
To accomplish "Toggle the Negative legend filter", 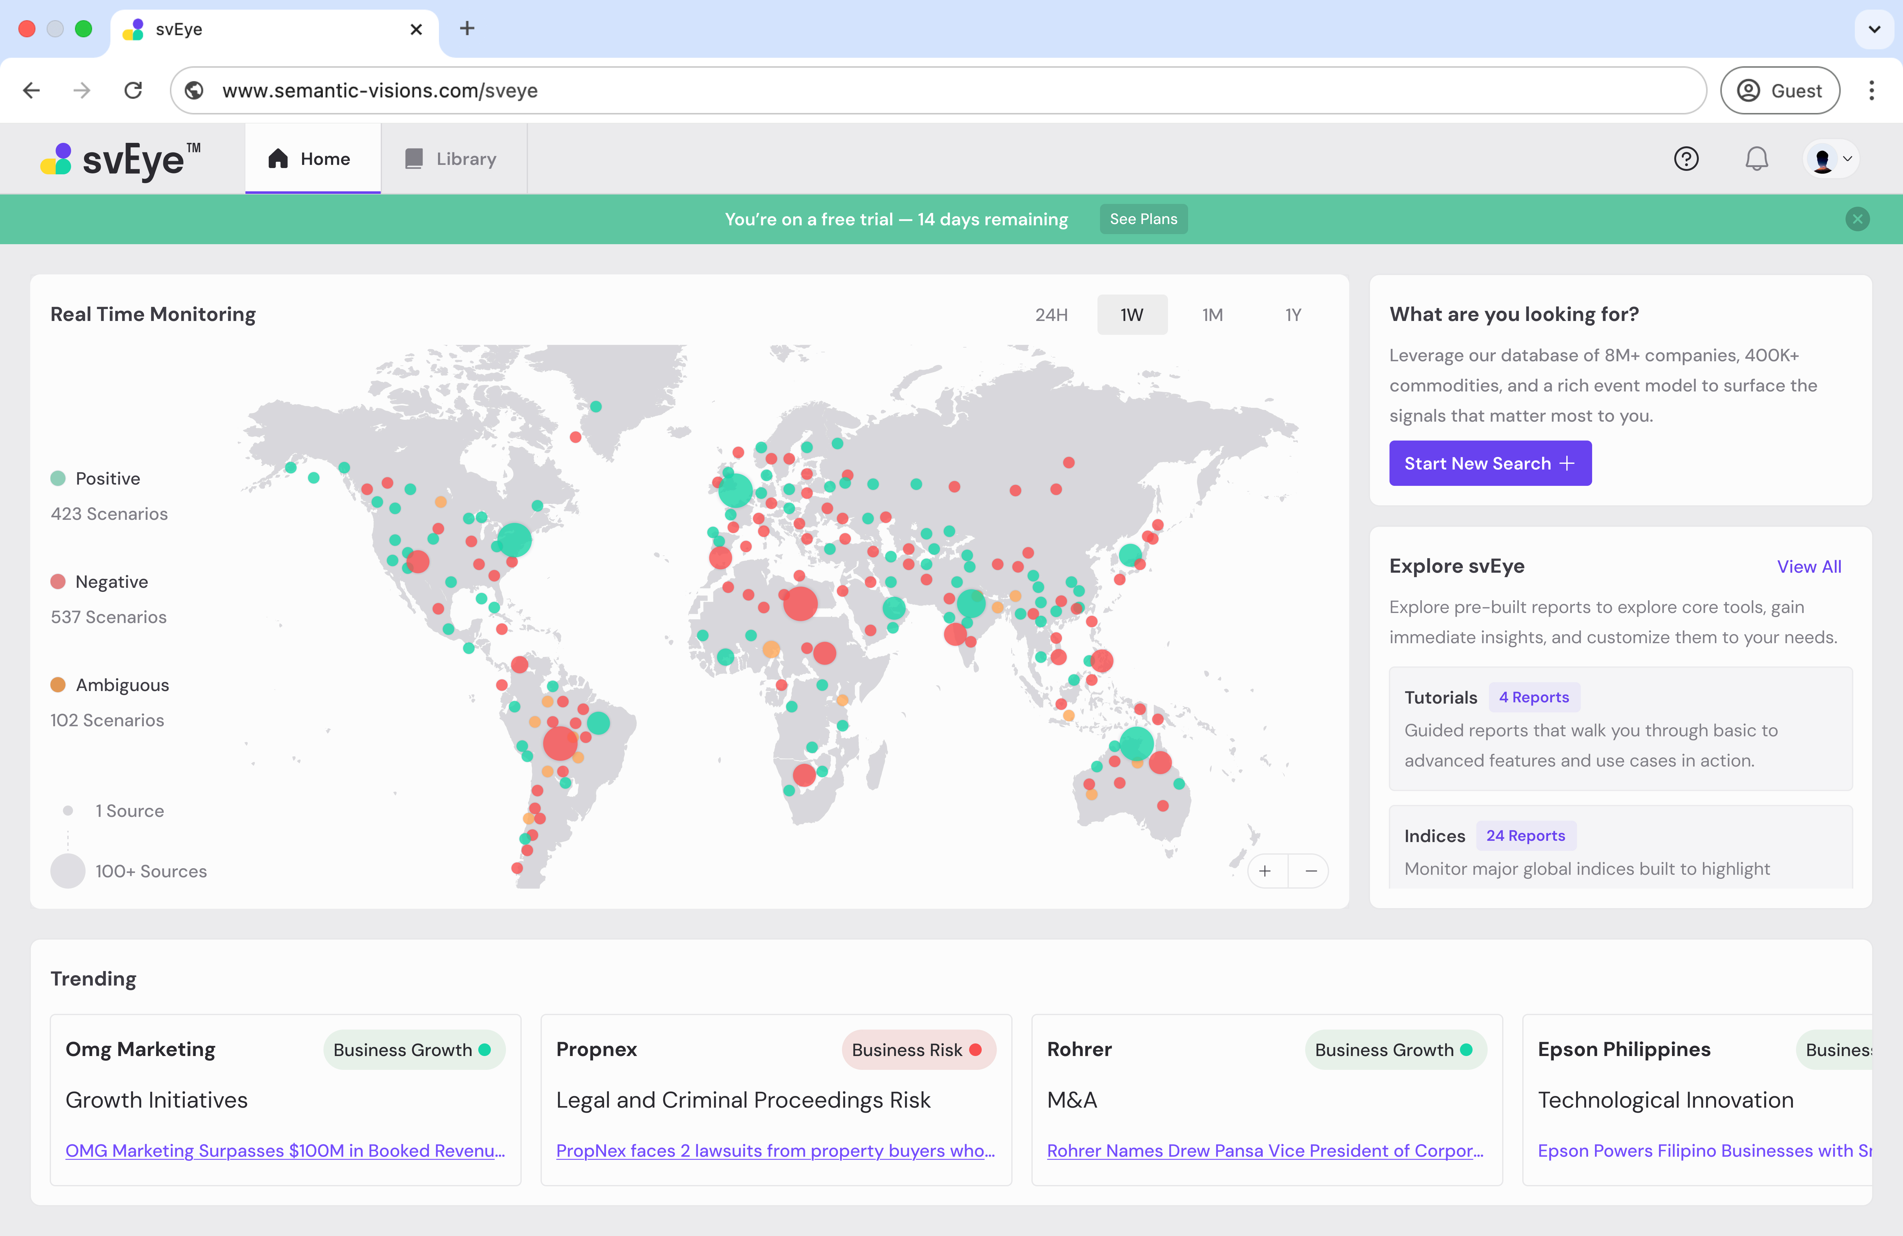I will pos(99,582).
